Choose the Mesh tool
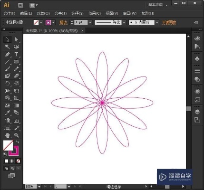Screen dimensions: 204x190 click(x=7, y=105)
